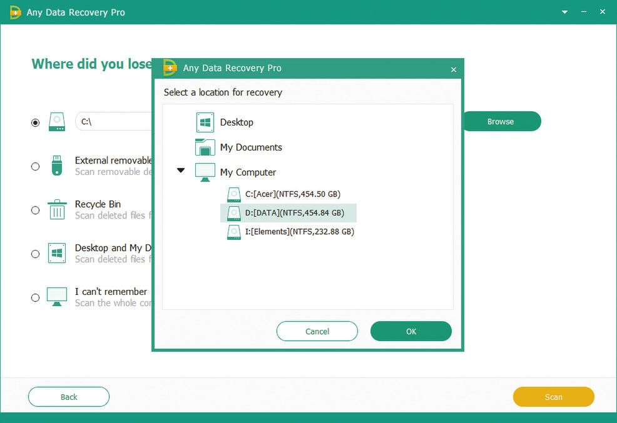Select the I can't remember radio button
617x423 pixels.
[36, 297]
